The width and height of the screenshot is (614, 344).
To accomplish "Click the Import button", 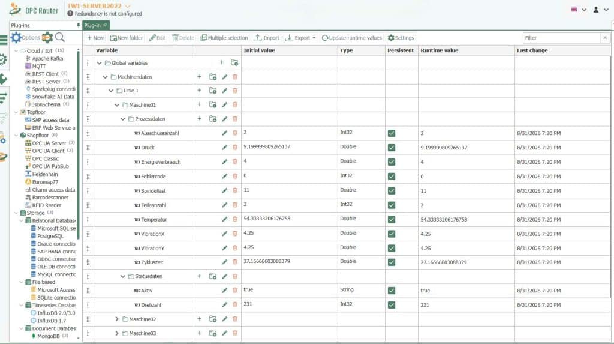I will point(267,38).
